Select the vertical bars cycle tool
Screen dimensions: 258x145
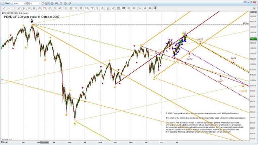[86, 8]
